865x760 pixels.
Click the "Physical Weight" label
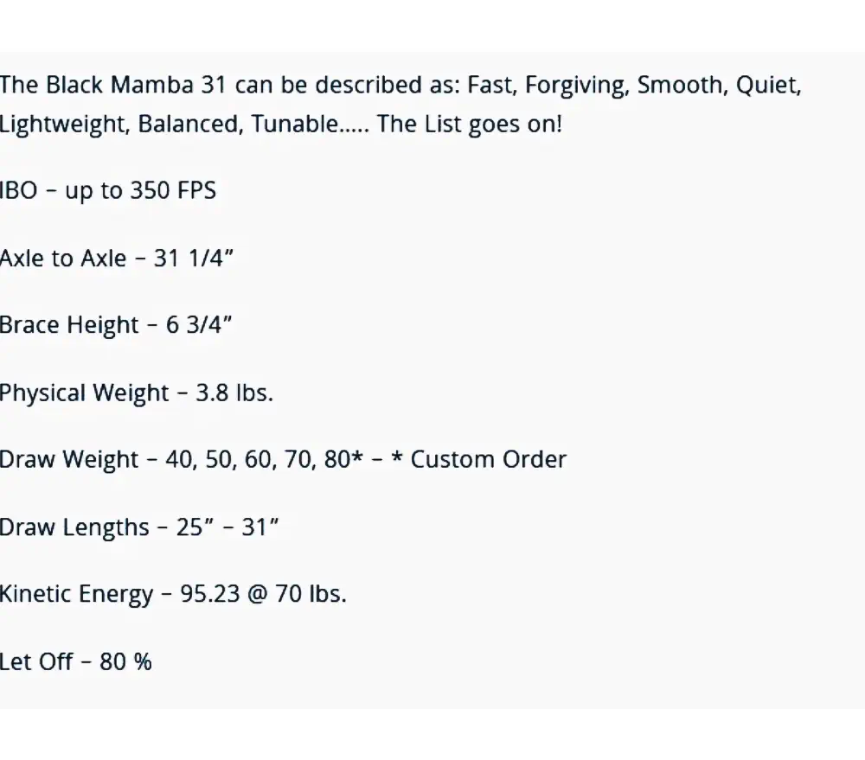(x=84, y=393)
